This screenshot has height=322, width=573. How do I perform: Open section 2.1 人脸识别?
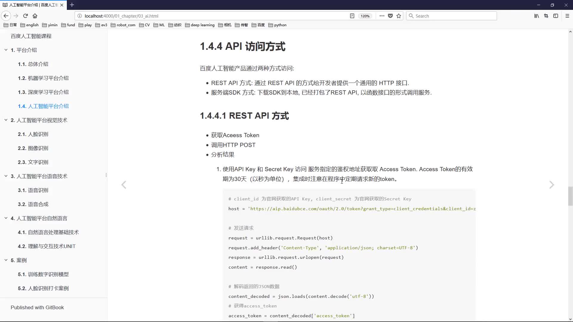click(33, 134)
